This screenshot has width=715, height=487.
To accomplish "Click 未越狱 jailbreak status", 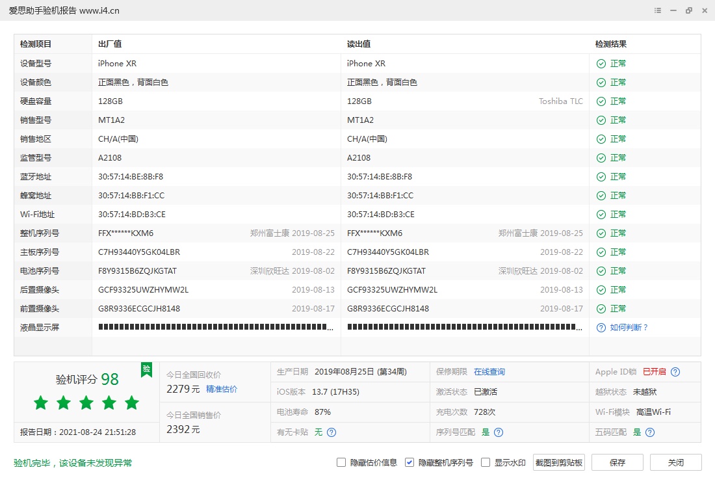I will (x=645, y=391).
